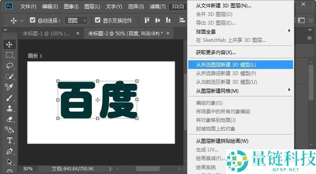Click the horizontal scrollbar below the canvas

[x=147, y=169]
